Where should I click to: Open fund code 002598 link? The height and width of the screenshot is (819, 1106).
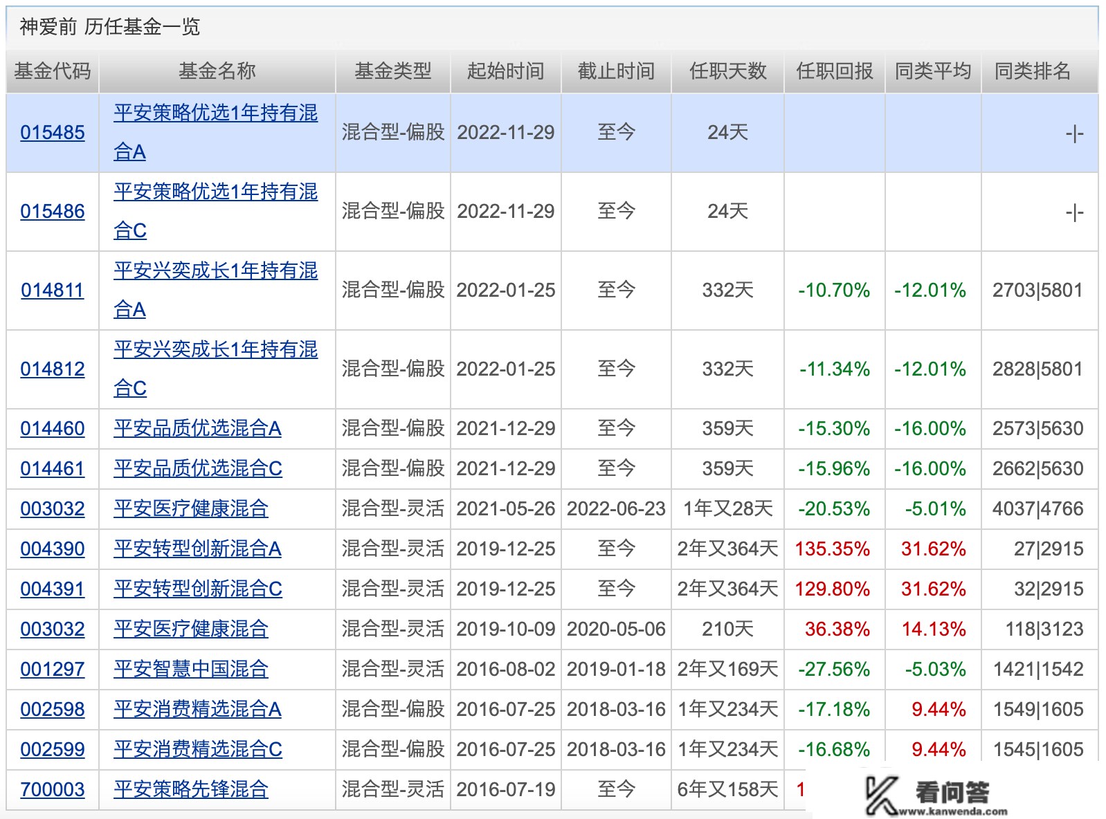pyautogui.click(x=53, y=710)
